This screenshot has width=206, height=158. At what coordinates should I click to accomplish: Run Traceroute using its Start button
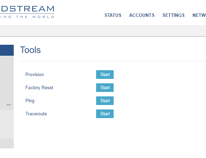click(x=105, y=114)
